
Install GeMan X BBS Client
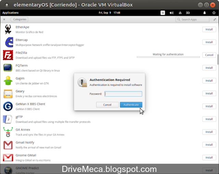click(x=209, y=106)
